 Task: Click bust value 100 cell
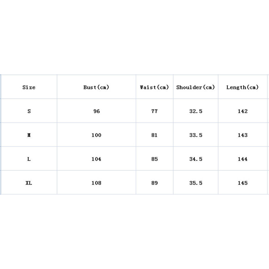click(x=96, y=135)
